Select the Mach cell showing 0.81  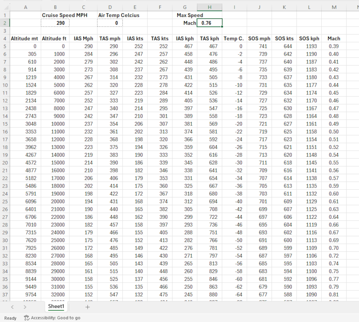(334, 294)
